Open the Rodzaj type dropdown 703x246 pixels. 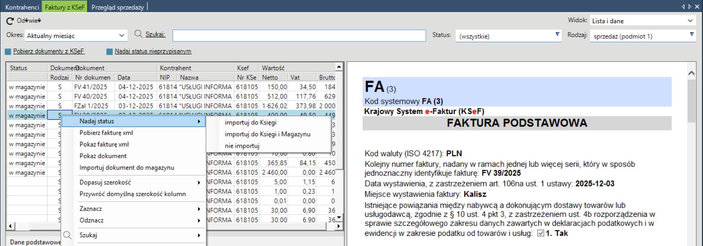pos(692,35)
